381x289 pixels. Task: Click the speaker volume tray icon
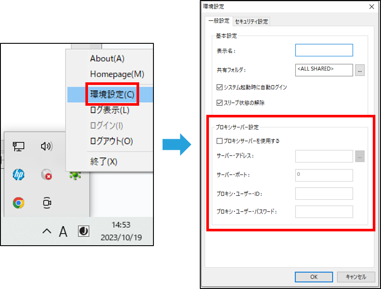click(46, 146)
